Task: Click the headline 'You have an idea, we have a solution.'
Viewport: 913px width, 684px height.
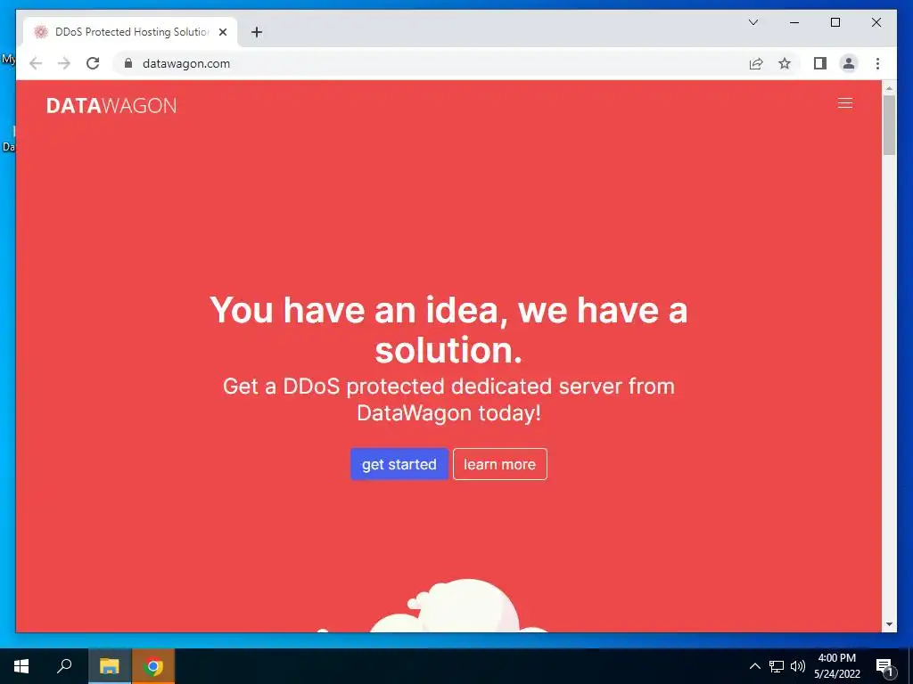Action: pos(448,330)
